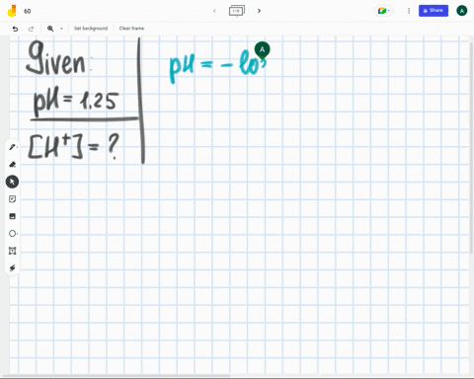Open the more actions menu
The width and height of the screenshot is (474, 379).
coord(409,11)
